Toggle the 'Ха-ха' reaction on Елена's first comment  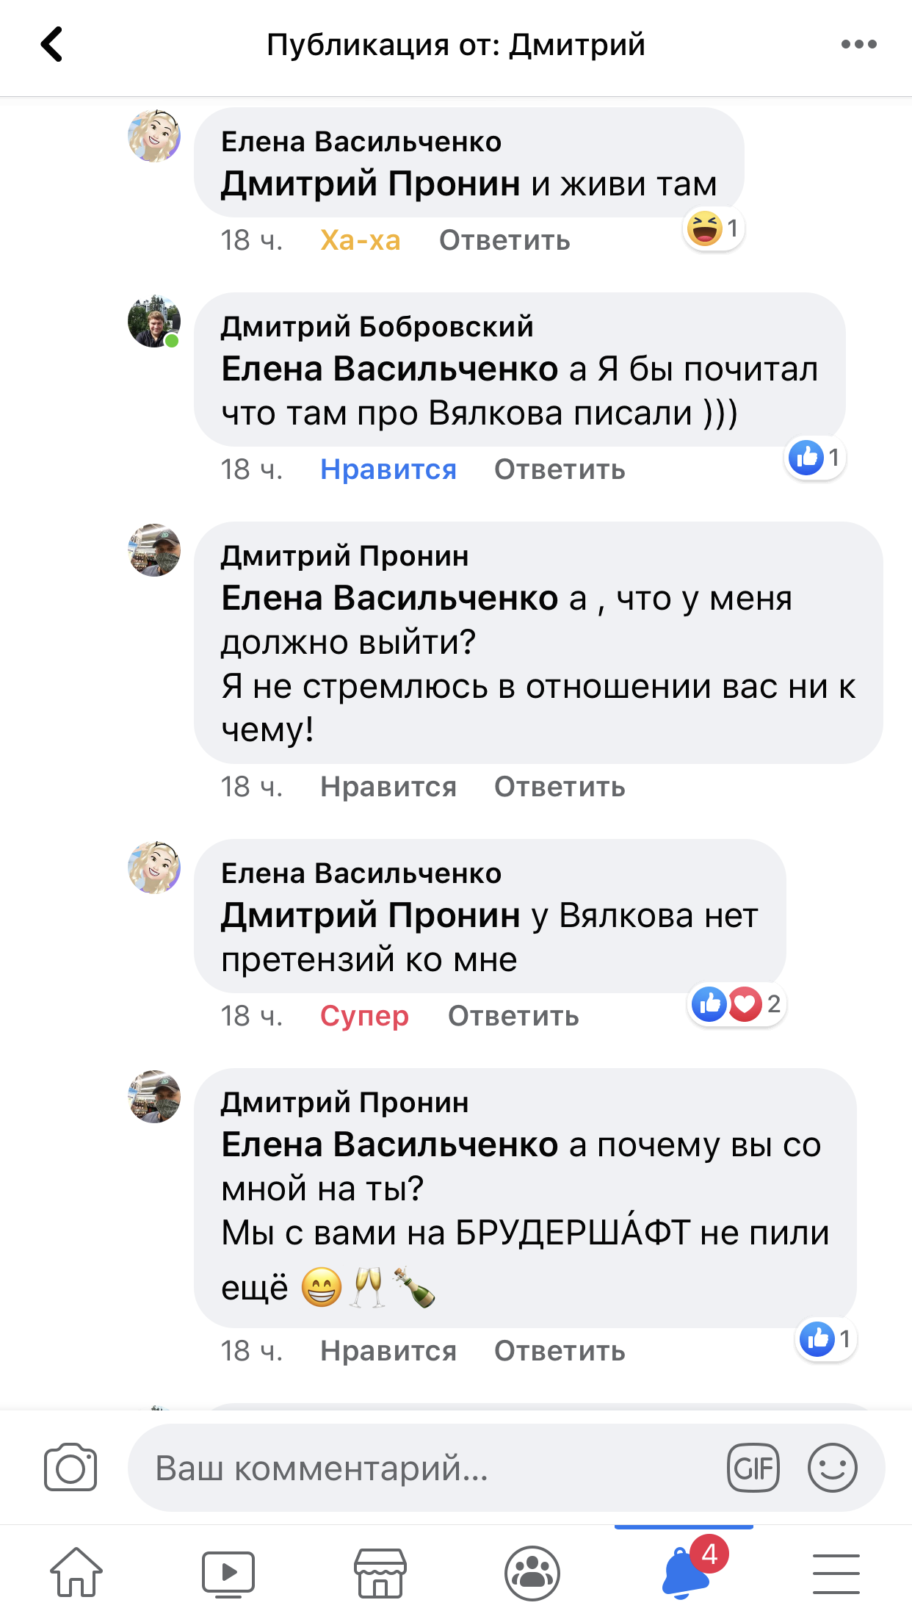(361, 240)
